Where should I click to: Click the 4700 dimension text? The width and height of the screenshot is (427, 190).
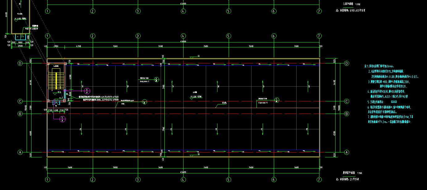click(x=78, y=46)
